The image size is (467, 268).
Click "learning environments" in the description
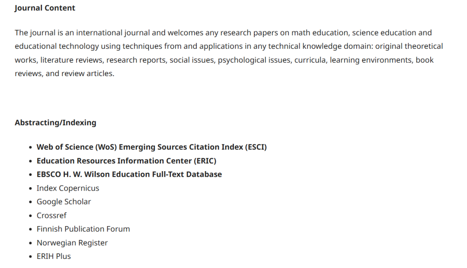pos(370,60)
